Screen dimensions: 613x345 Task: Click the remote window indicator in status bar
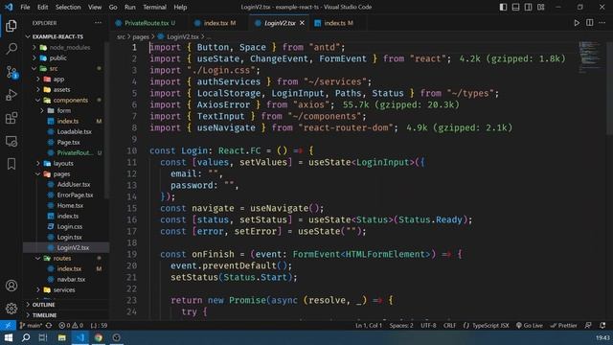click(8, 326)
